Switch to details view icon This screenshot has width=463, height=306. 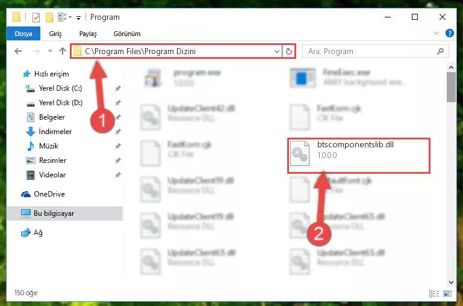[433, 293]
